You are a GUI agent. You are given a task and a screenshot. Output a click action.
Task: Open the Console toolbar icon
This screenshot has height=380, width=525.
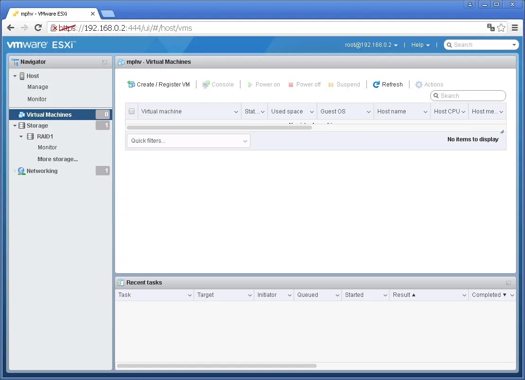coord(205,84)
